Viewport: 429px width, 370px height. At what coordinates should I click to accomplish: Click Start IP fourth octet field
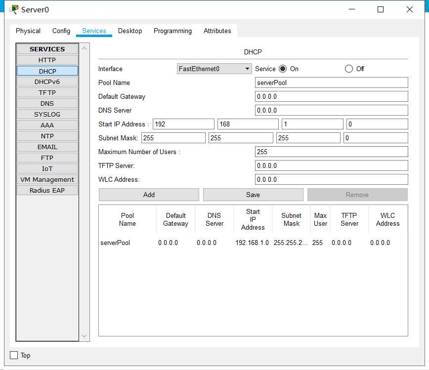tap(377, 124)
